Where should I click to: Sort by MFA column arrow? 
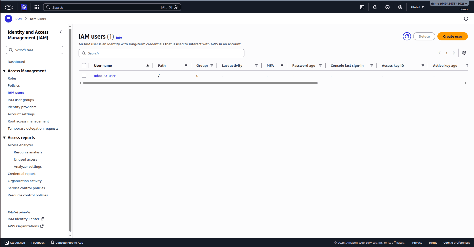(282, 65)
